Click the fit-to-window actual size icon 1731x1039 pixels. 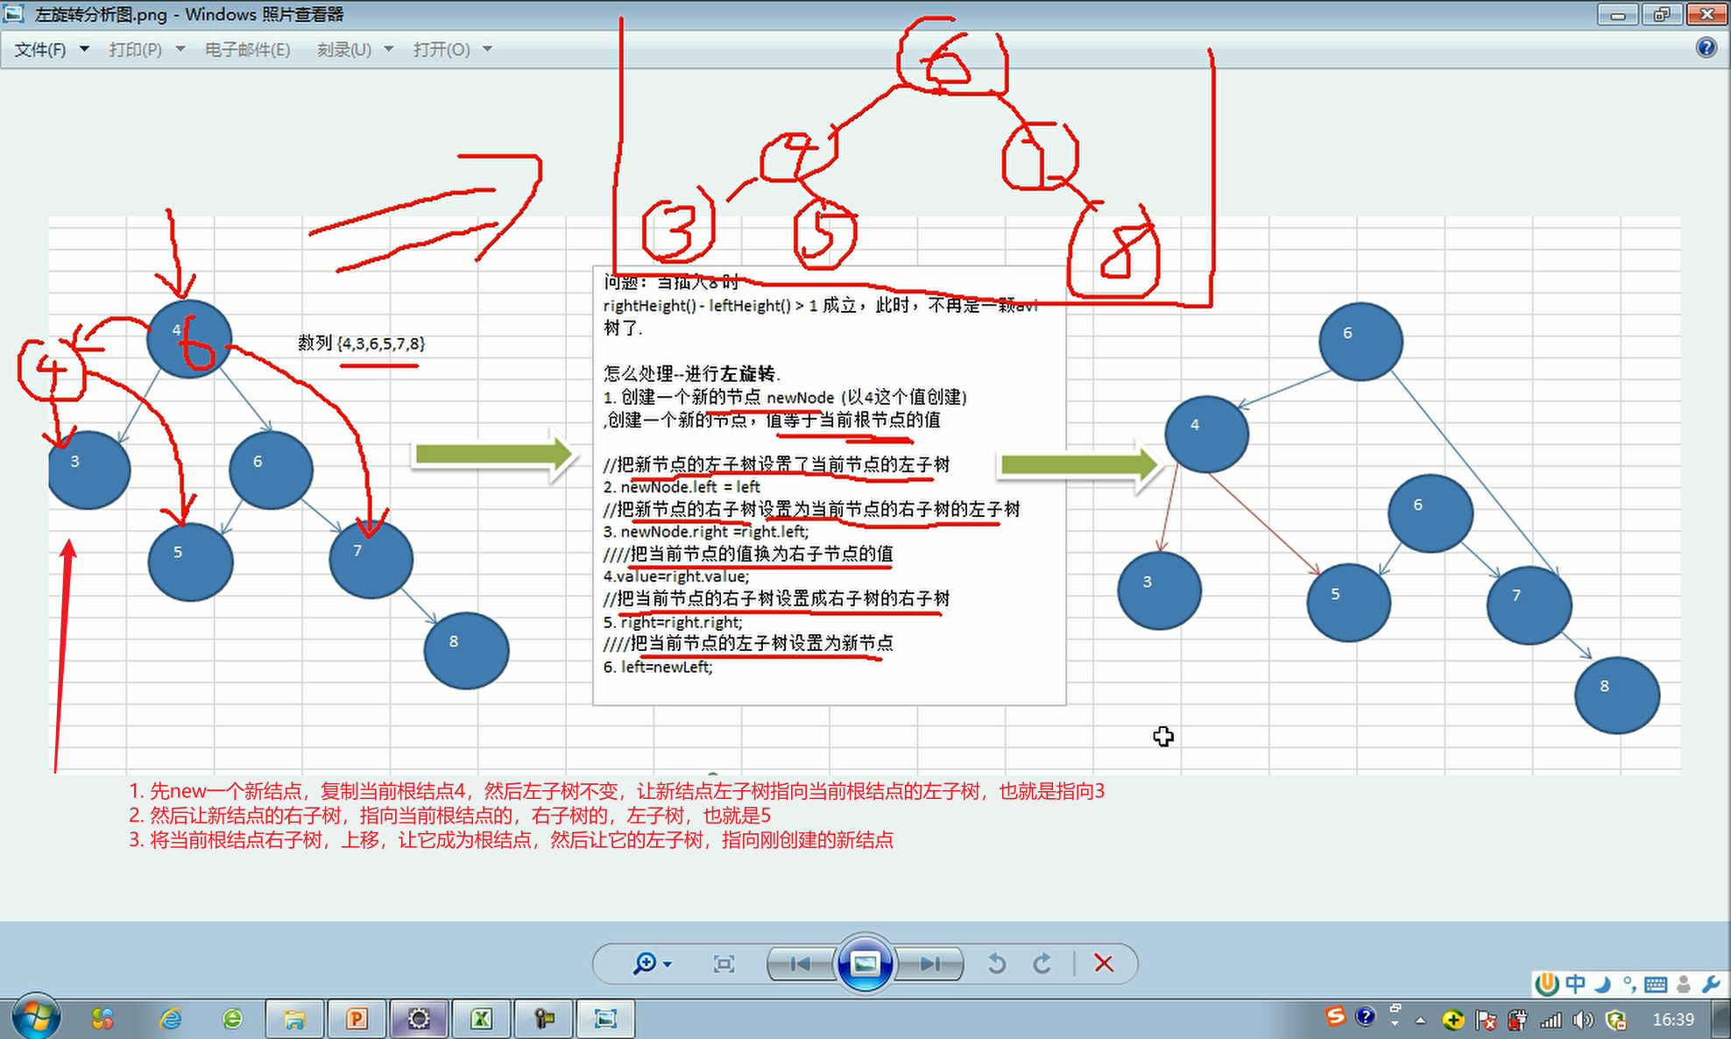pyautogui.click(x=724, y=965)
